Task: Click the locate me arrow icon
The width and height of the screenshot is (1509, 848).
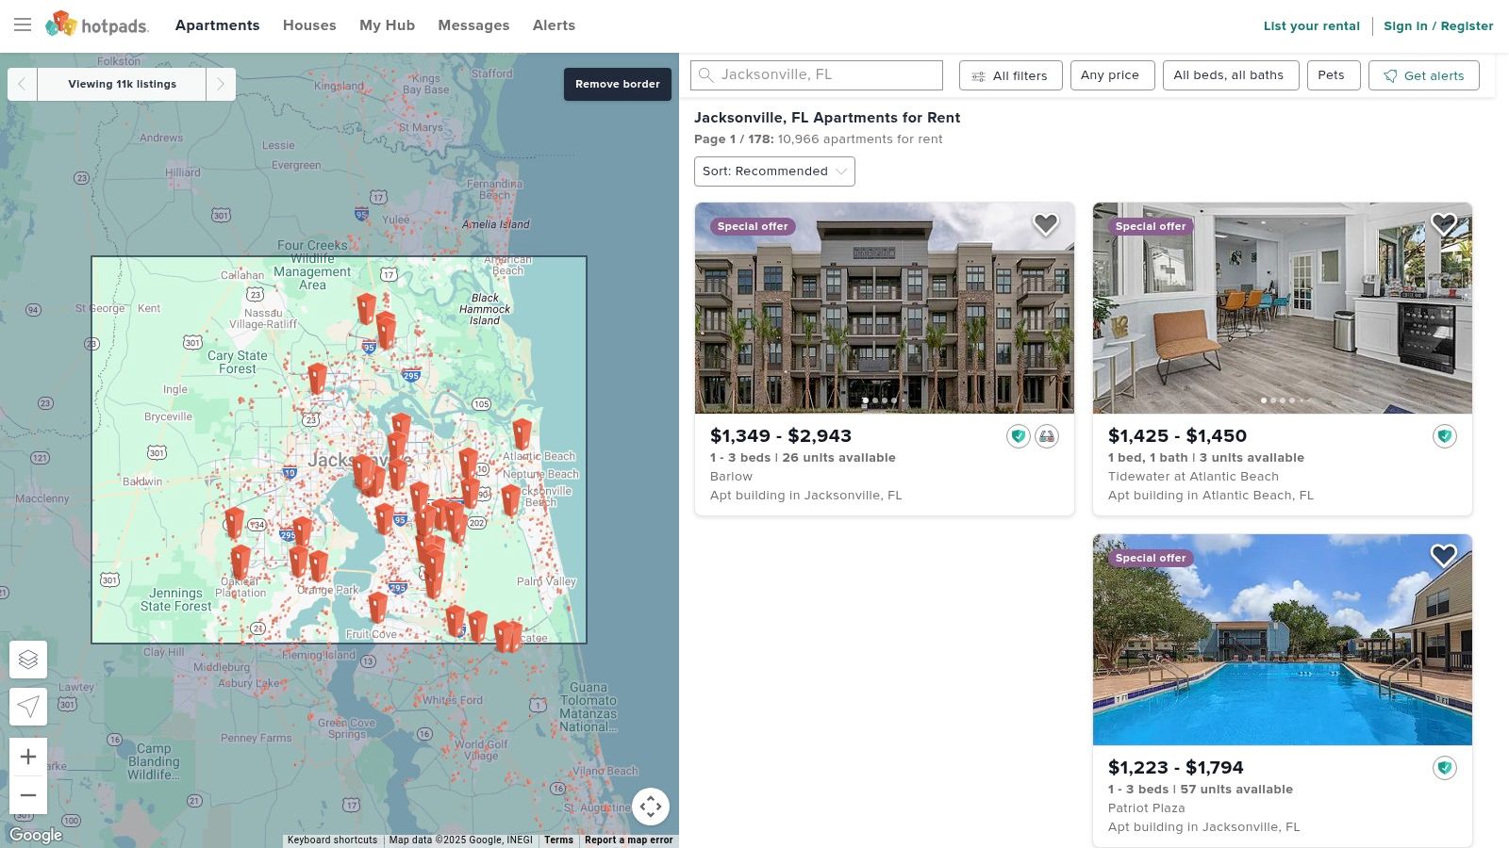Action: point(28,707)
